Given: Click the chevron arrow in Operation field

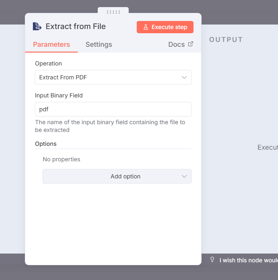Looking at the screenshot, I should click(x=184, y=77).
